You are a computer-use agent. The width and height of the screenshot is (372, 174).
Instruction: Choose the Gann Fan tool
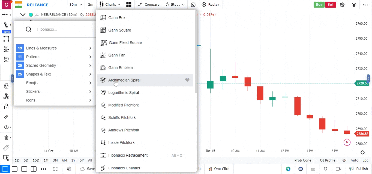[x=117, y=55]
